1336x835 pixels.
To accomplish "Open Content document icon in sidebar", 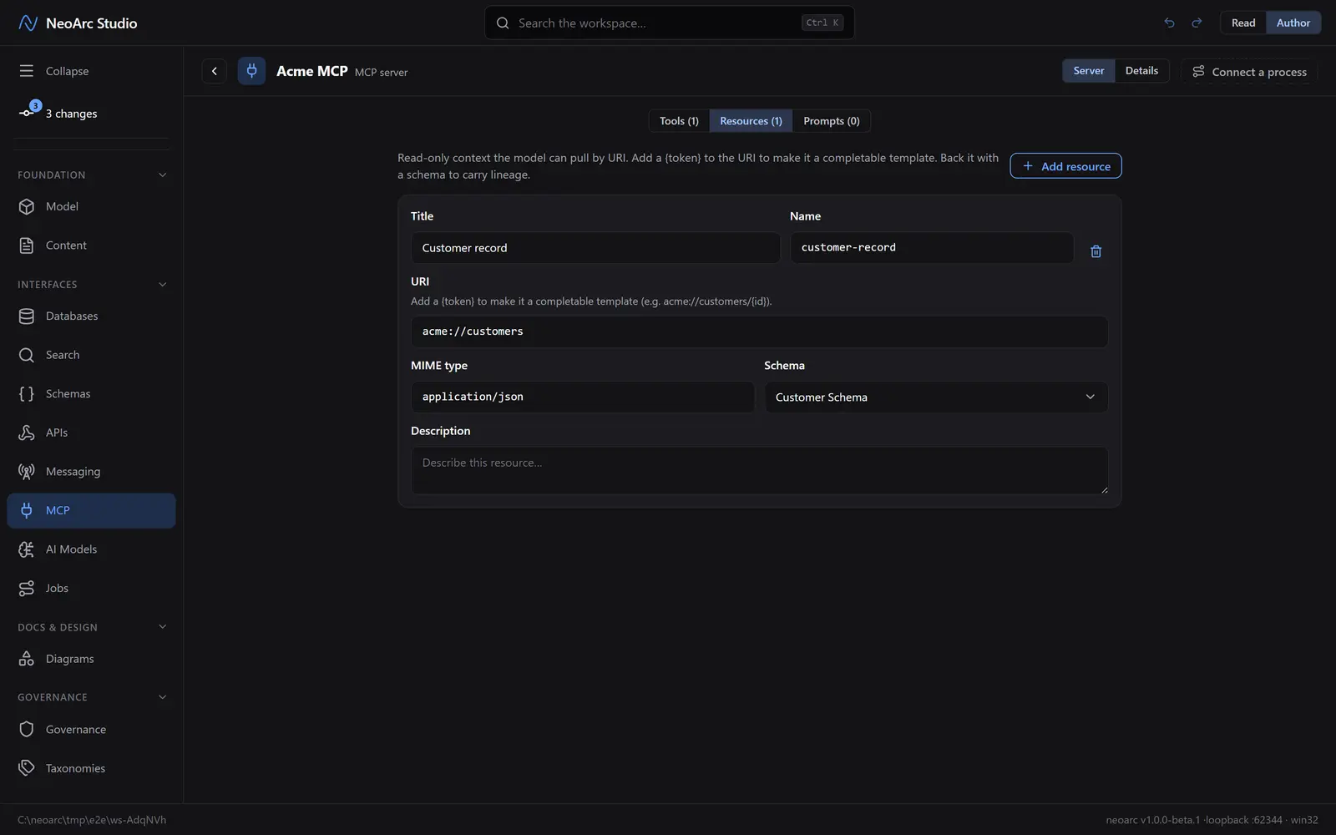I will 27,245.
